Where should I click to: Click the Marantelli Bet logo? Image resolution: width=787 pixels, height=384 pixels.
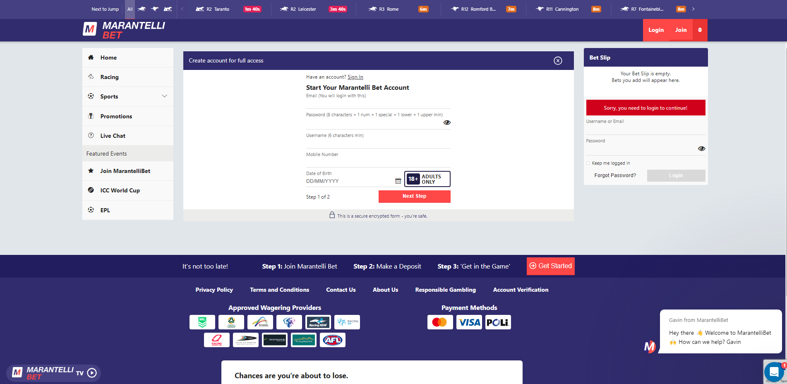click(124, 30)
